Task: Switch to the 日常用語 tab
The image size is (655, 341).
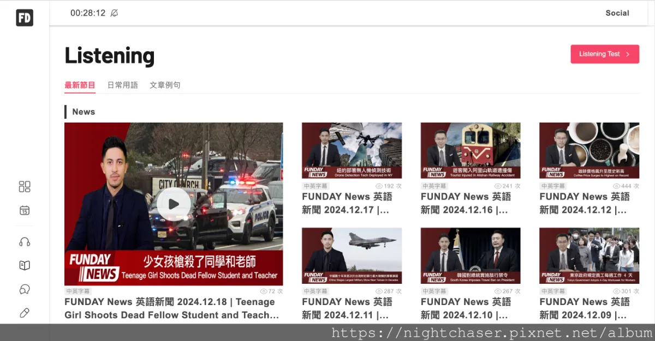Action: pyautogui.click(x=123, y=85)
